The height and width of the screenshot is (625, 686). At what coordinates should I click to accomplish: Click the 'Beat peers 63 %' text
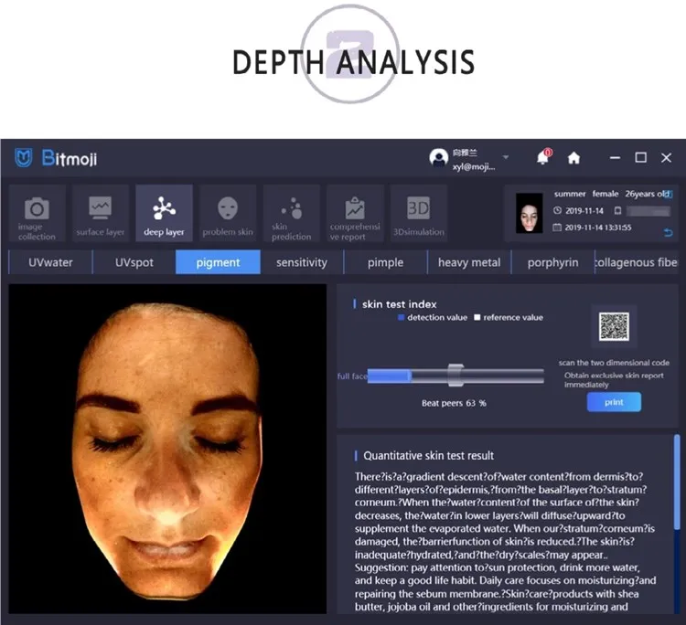pos(454,403)
